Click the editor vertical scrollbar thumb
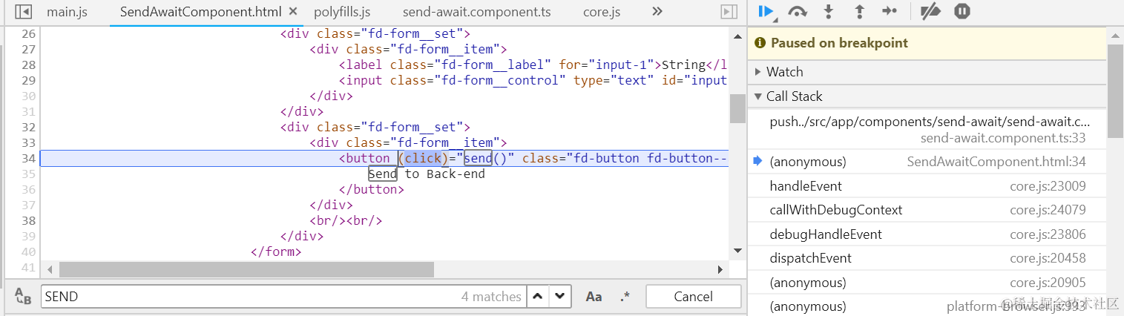The image size is (1124, 316). click(737, 108)
